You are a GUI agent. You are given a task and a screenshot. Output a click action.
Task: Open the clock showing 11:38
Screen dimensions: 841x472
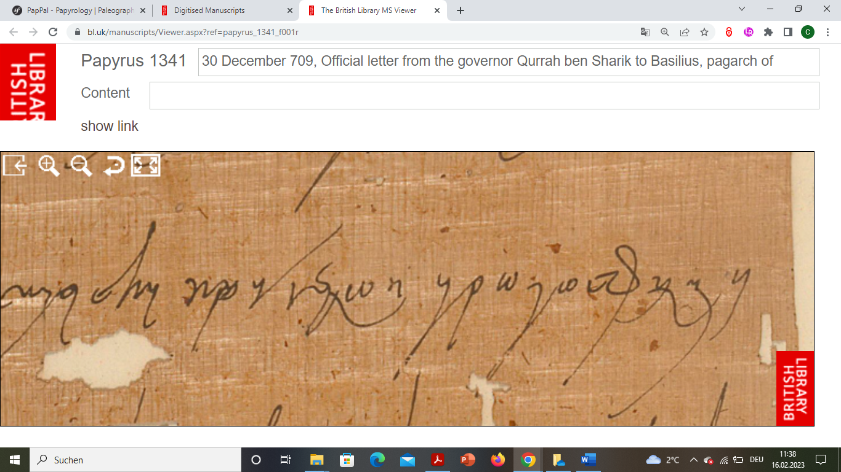point(787,460)
